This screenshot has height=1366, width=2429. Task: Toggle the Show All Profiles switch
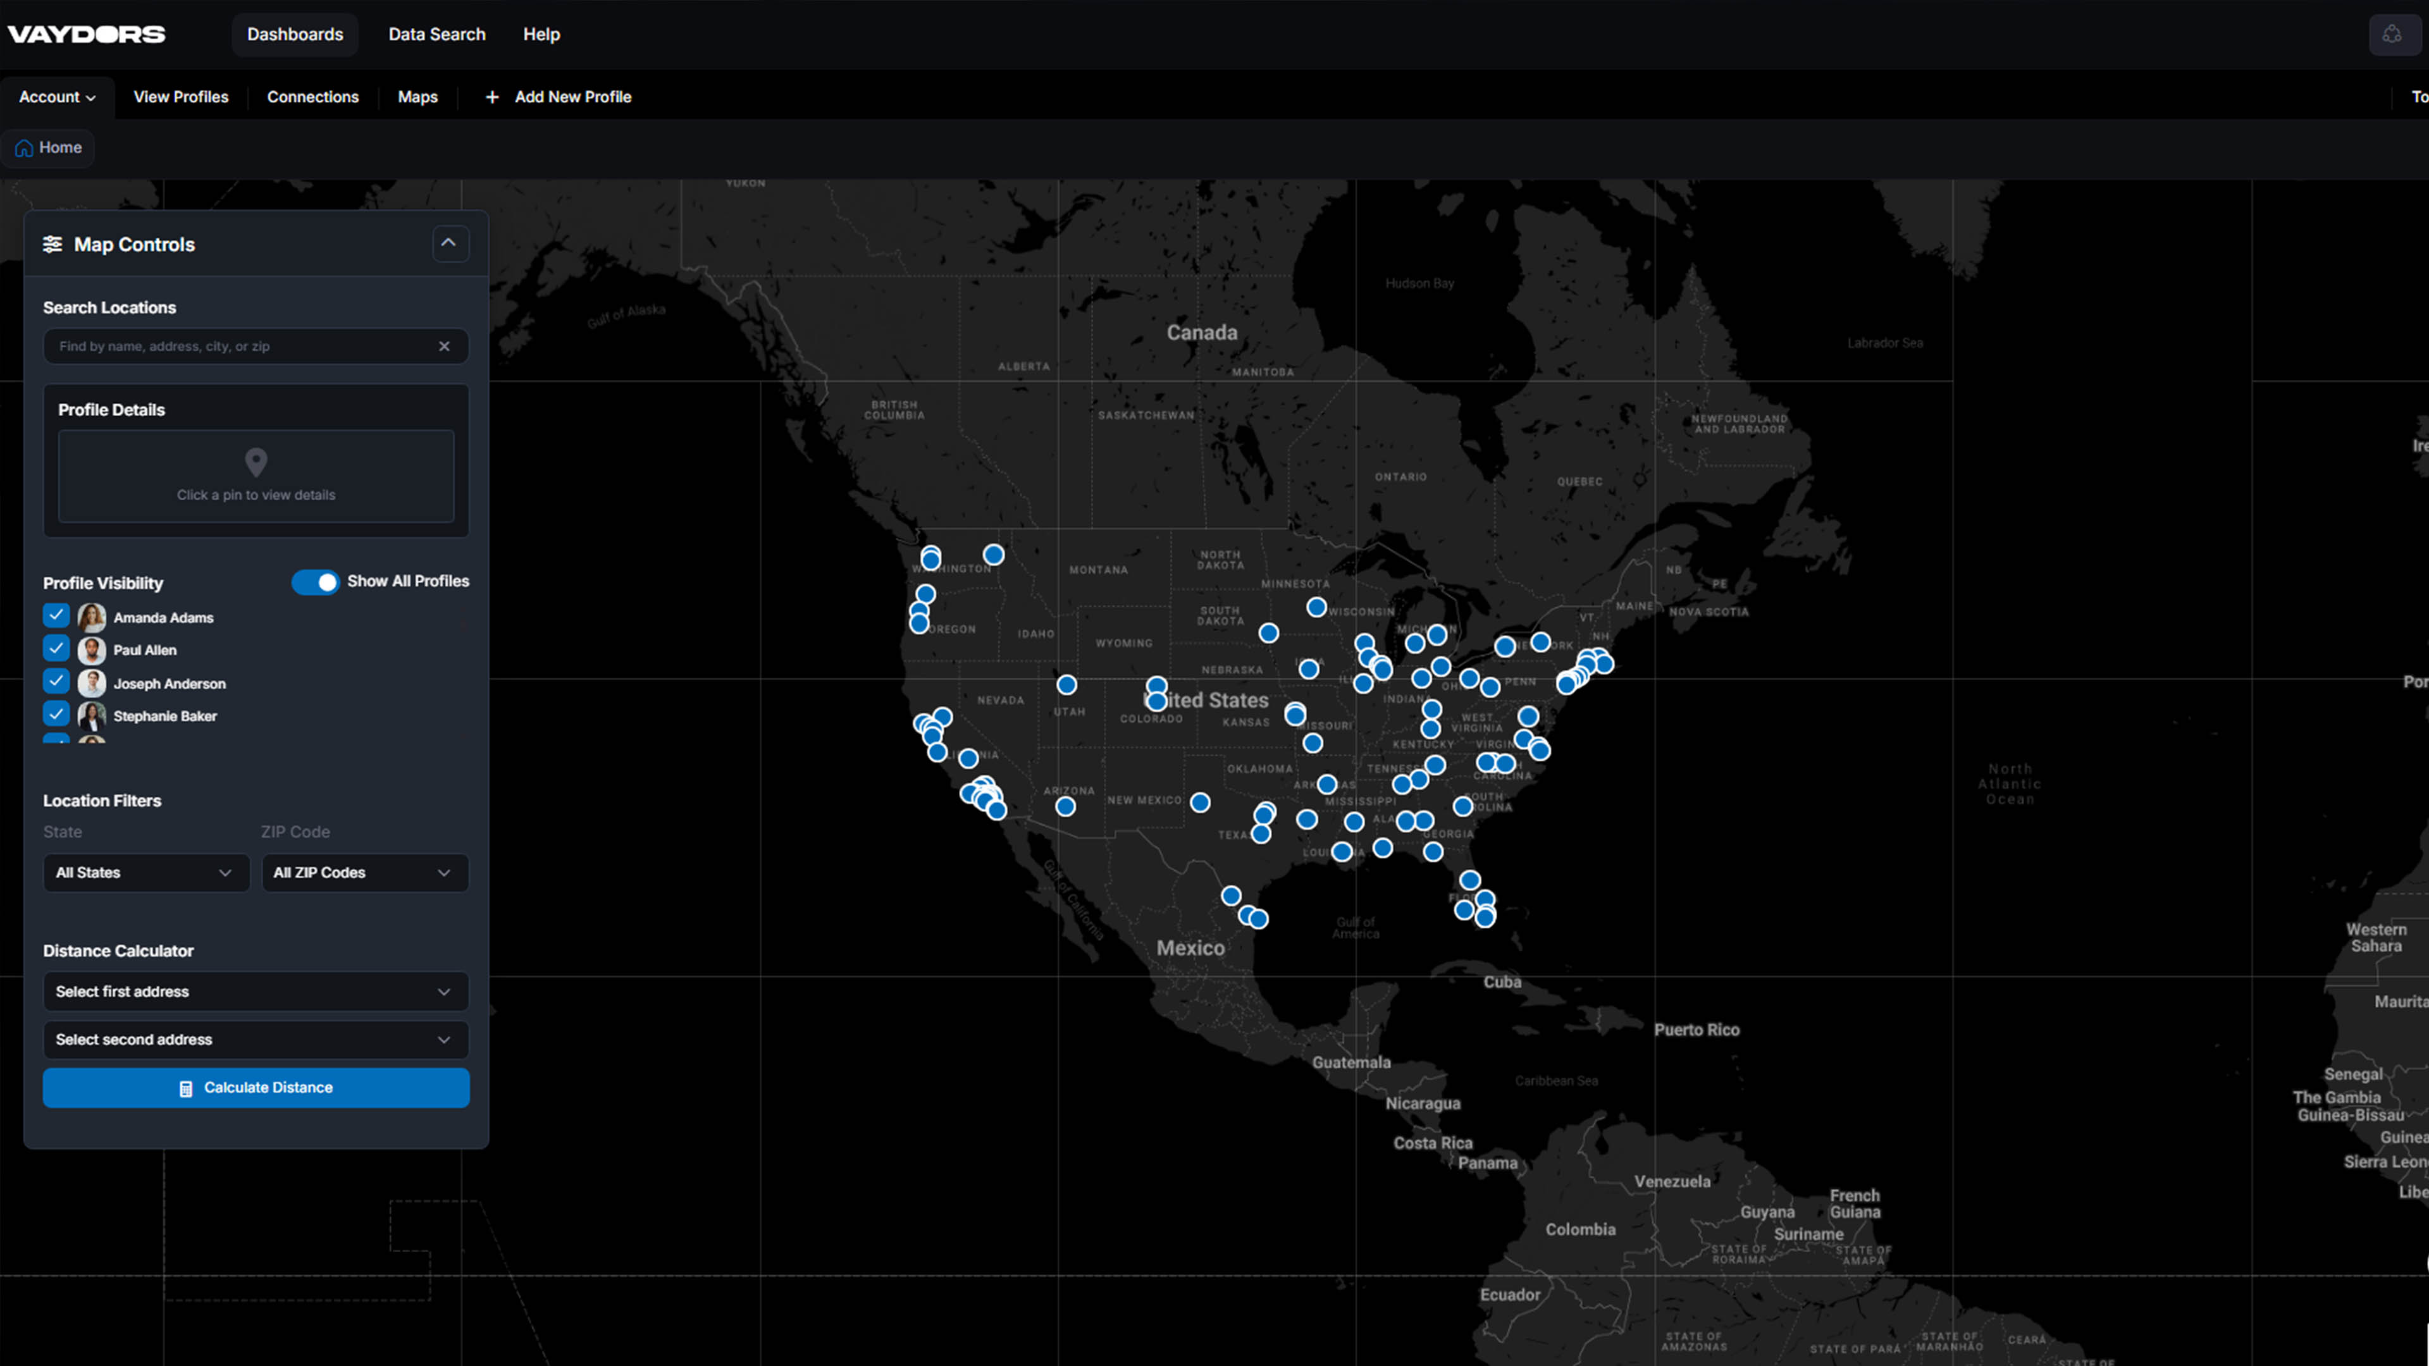tap(315, 582)
